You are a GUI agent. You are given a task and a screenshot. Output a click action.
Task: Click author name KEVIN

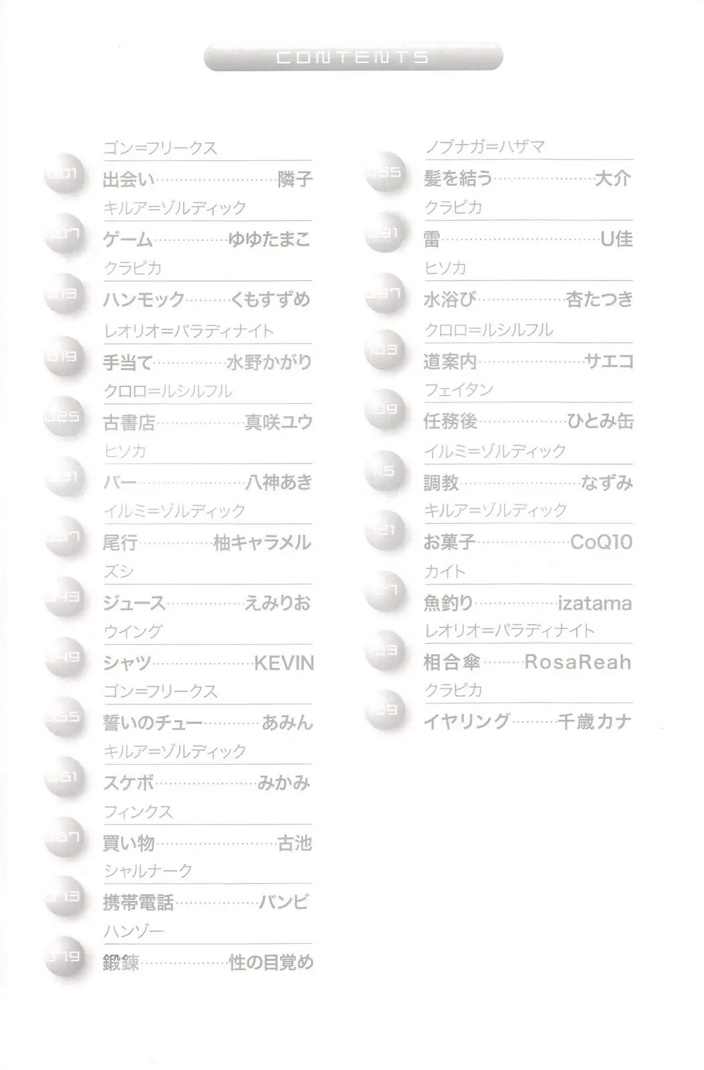click(284, 663)
